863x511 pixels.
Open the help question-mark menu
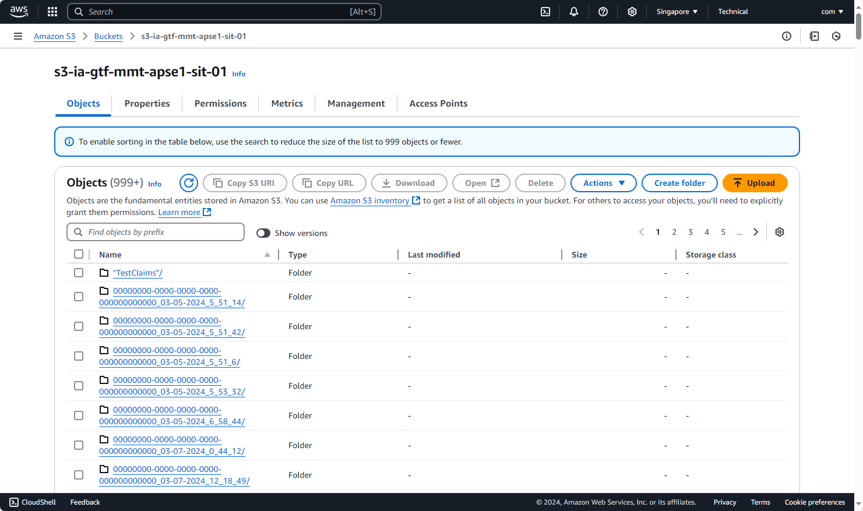pos(603,12)
